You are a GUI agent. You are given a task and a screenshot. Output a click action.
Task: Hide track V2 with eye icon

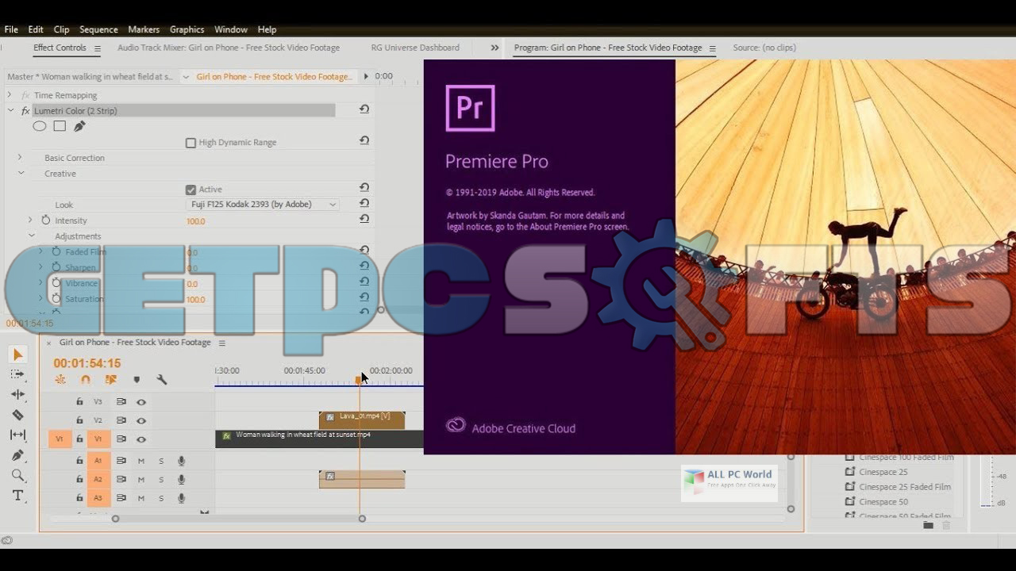[x=141, y=421]
